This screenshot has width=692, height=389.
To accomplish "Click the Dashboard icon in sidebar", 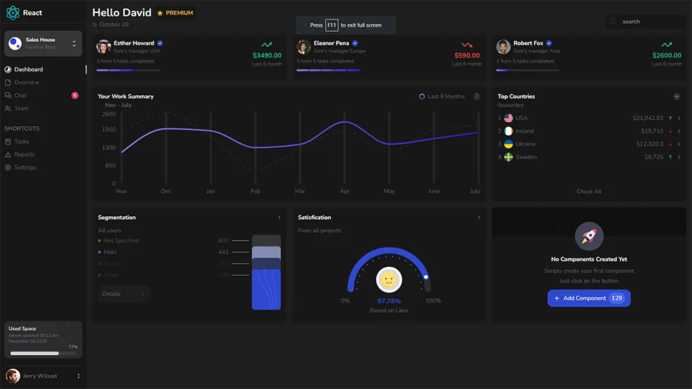I will click(x=8, y=69).
